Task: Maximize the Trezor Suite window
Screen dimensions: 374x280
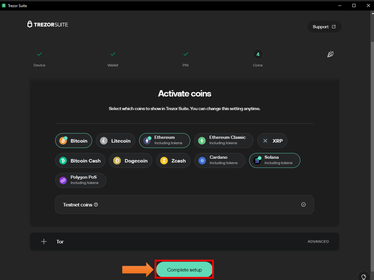Action: click(x=354, y=6)
